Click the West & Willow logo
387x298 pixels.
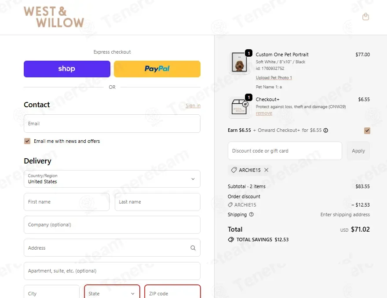coord(54,17)
